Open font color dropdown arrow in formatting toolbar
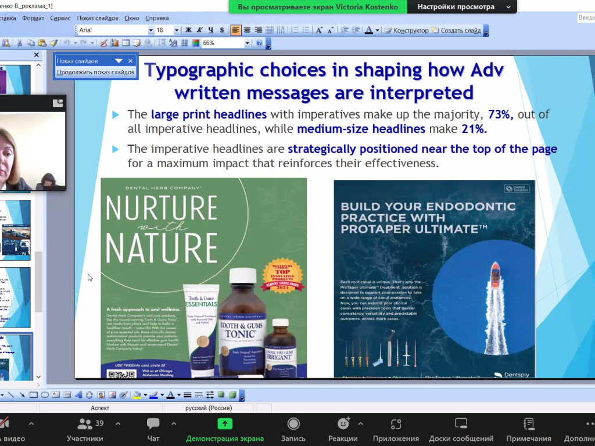Screen dimensions: 595x446 click(377, 30)
